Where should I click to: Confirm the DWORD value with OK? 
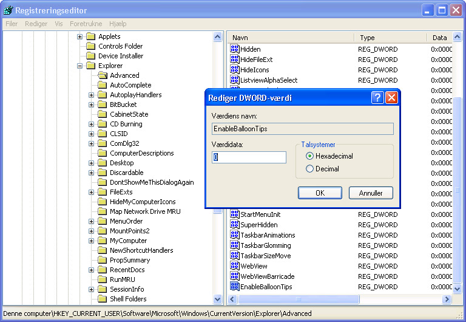tap(320, 193)
